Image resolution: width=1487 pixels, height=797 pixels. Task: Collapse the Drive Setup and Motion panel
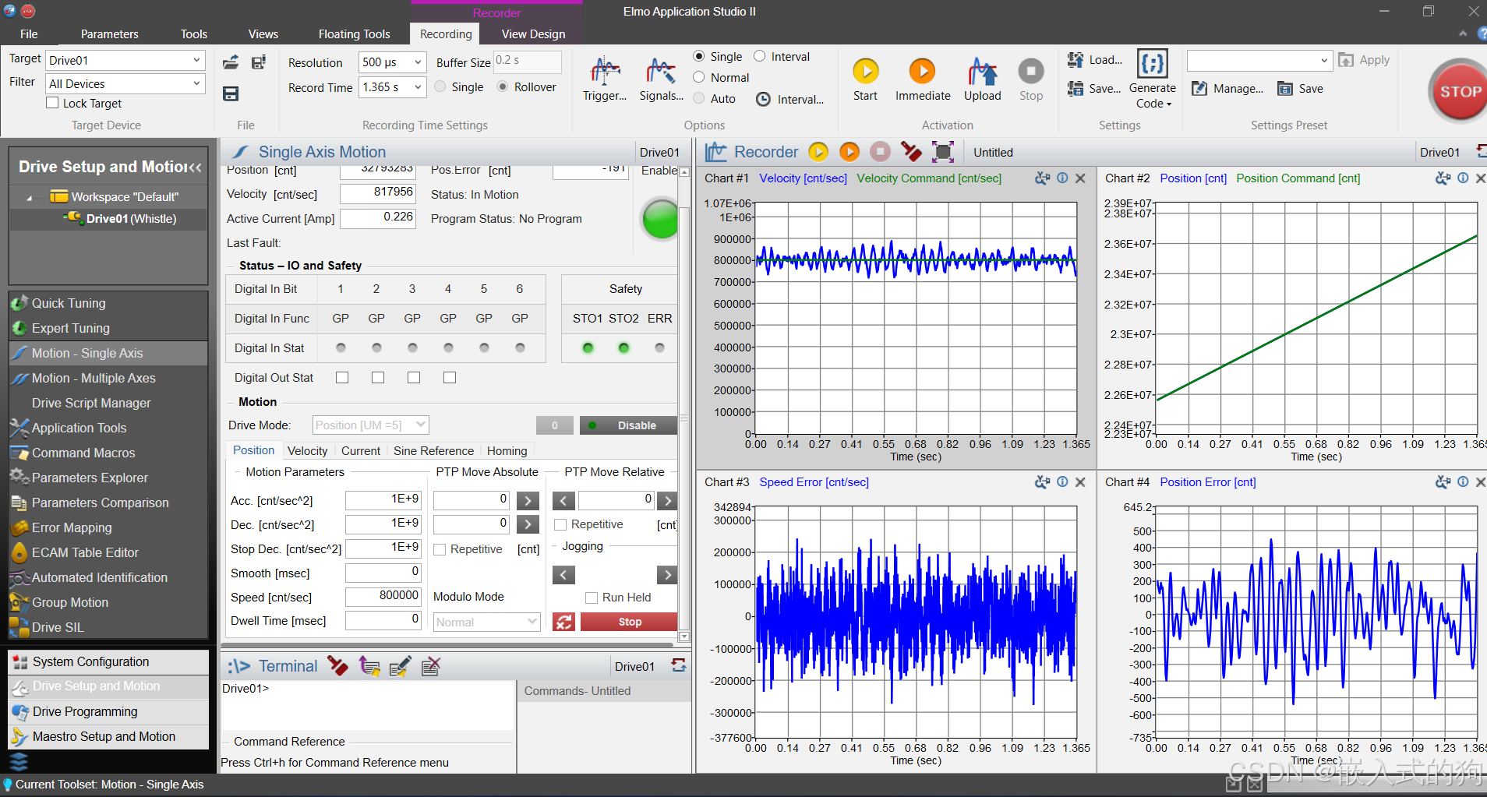[x=195, y=167]
